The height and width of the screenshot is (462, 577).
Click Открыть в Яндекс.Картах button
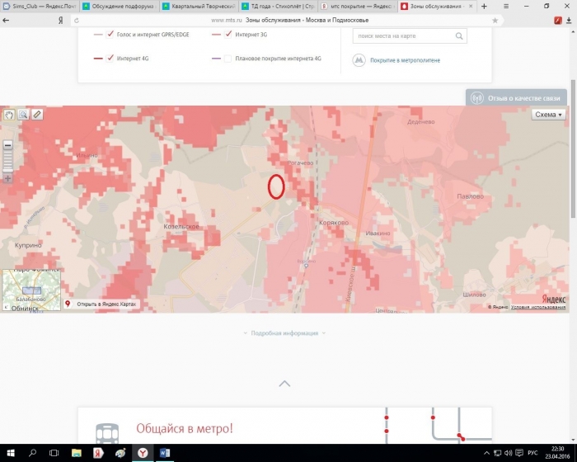(101, 304)
